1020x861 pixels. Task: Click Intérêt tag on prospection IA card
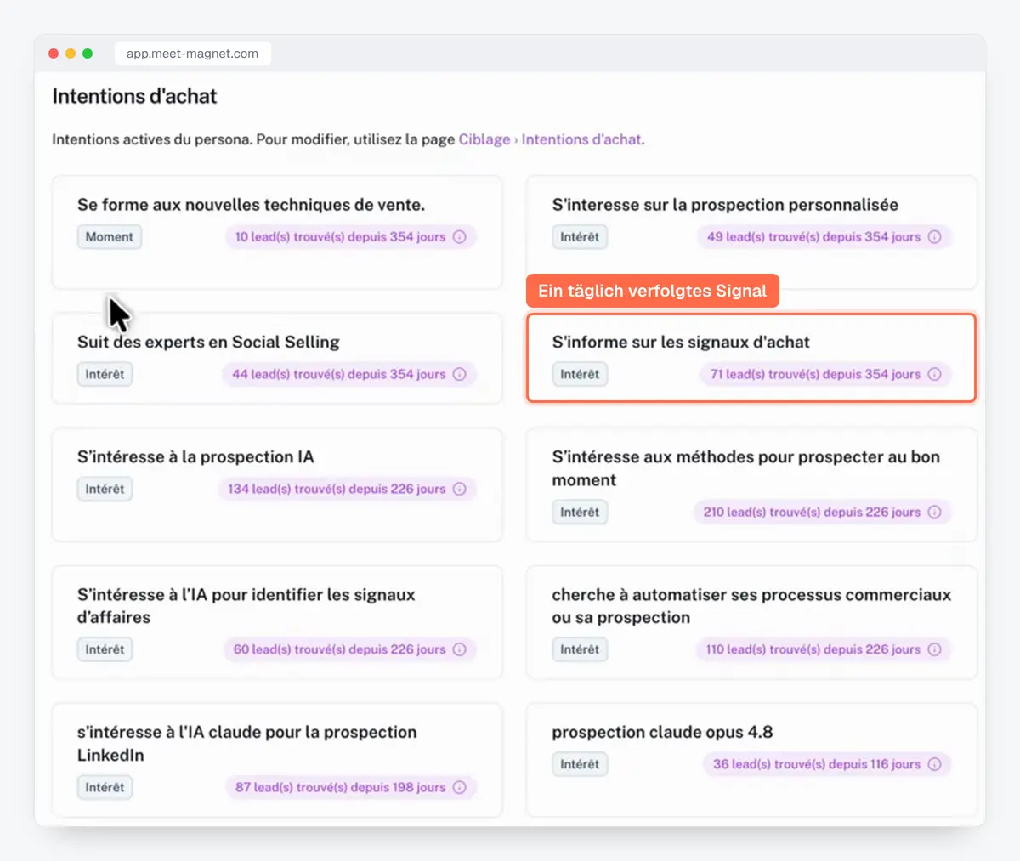coord(105,489)
